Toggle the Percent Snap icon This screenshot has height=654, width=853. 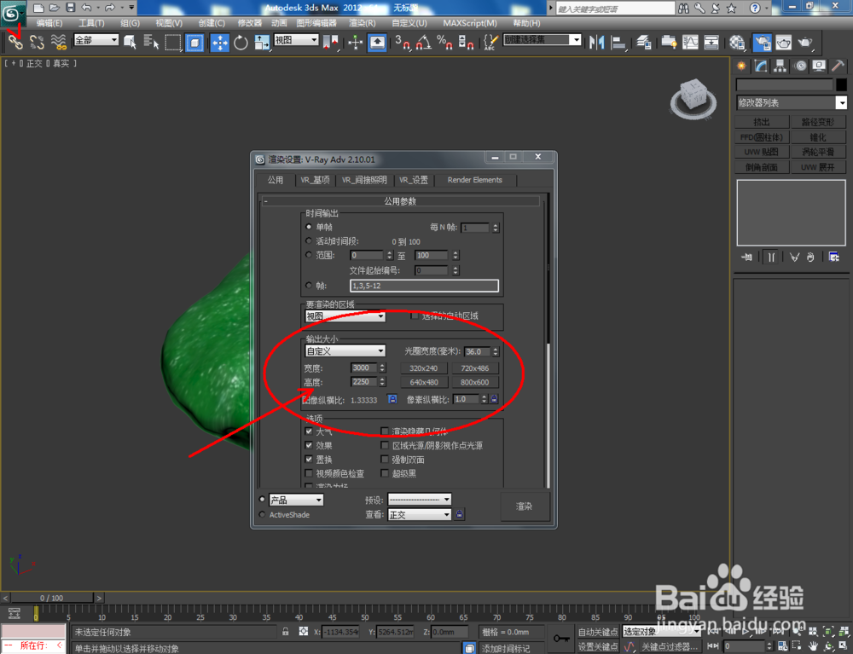pyautogui.click(x=444, y=42)
